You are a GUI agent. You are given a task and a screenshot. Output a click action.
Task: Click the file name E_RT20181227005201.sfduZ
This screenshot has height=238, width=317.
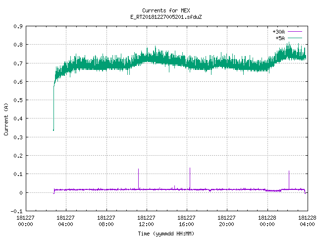(166, 17)
